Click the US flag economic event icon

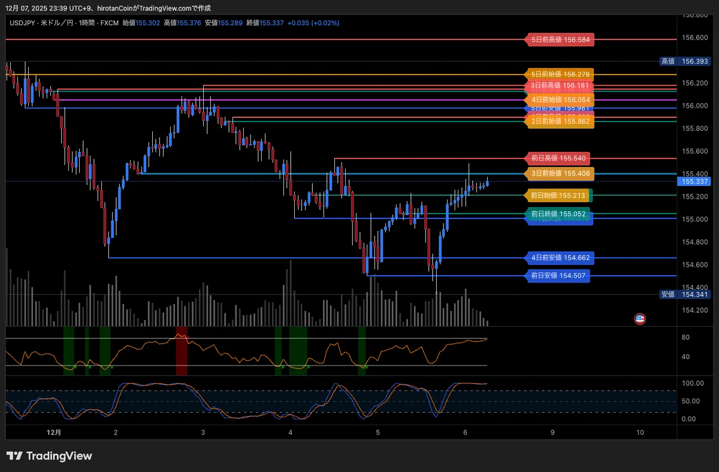(x=640, y=319)
